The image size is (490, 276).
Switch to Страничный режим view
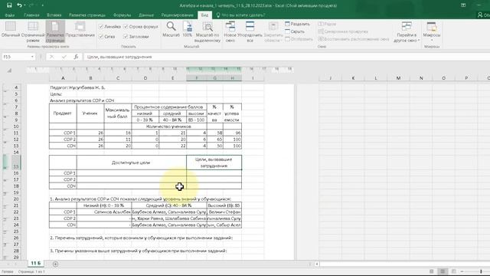33,31
